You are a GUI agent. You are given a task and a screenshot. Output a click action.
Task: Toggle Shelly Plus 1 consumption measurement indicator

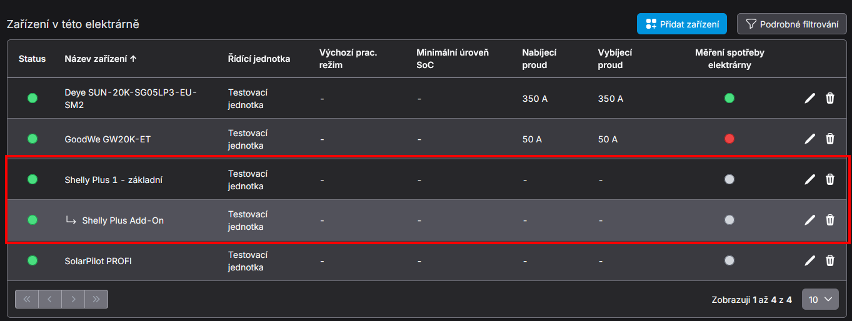point(729,179)
